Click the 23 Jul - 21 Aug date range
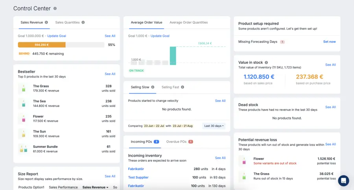The image size is (354, 190). pos(183,126)
